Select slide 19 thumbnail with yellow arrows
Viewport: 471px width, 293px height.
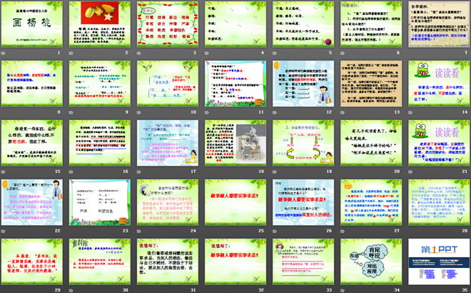(x=303, y=143)
